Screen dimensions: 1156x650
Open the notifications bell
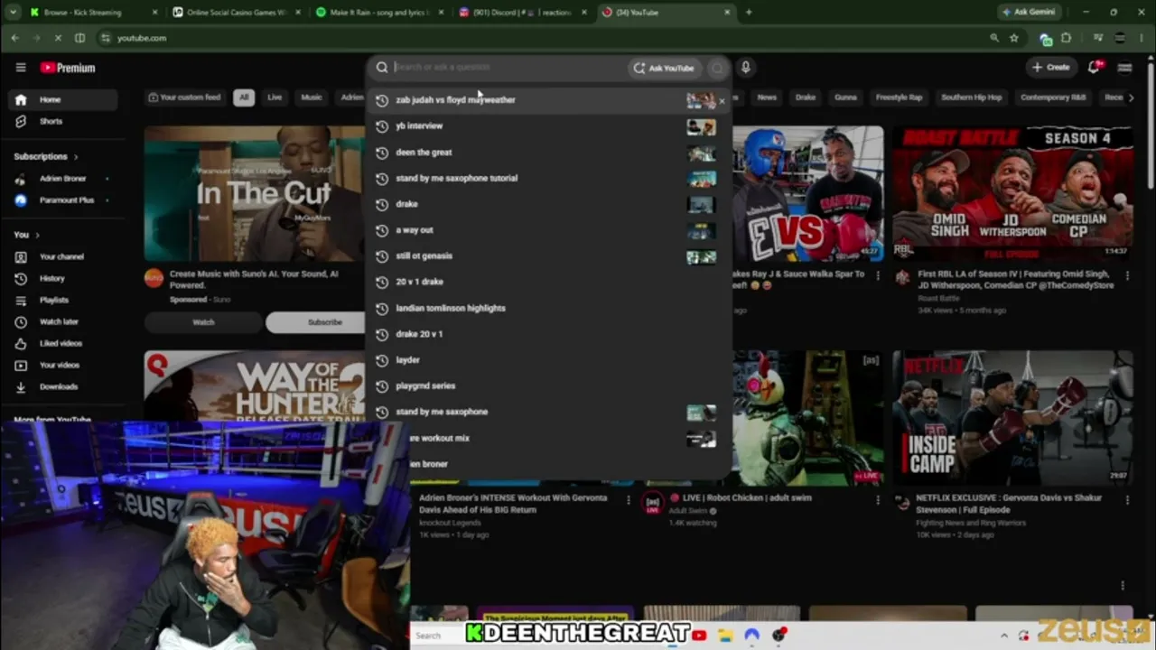tap(1094, 67)
